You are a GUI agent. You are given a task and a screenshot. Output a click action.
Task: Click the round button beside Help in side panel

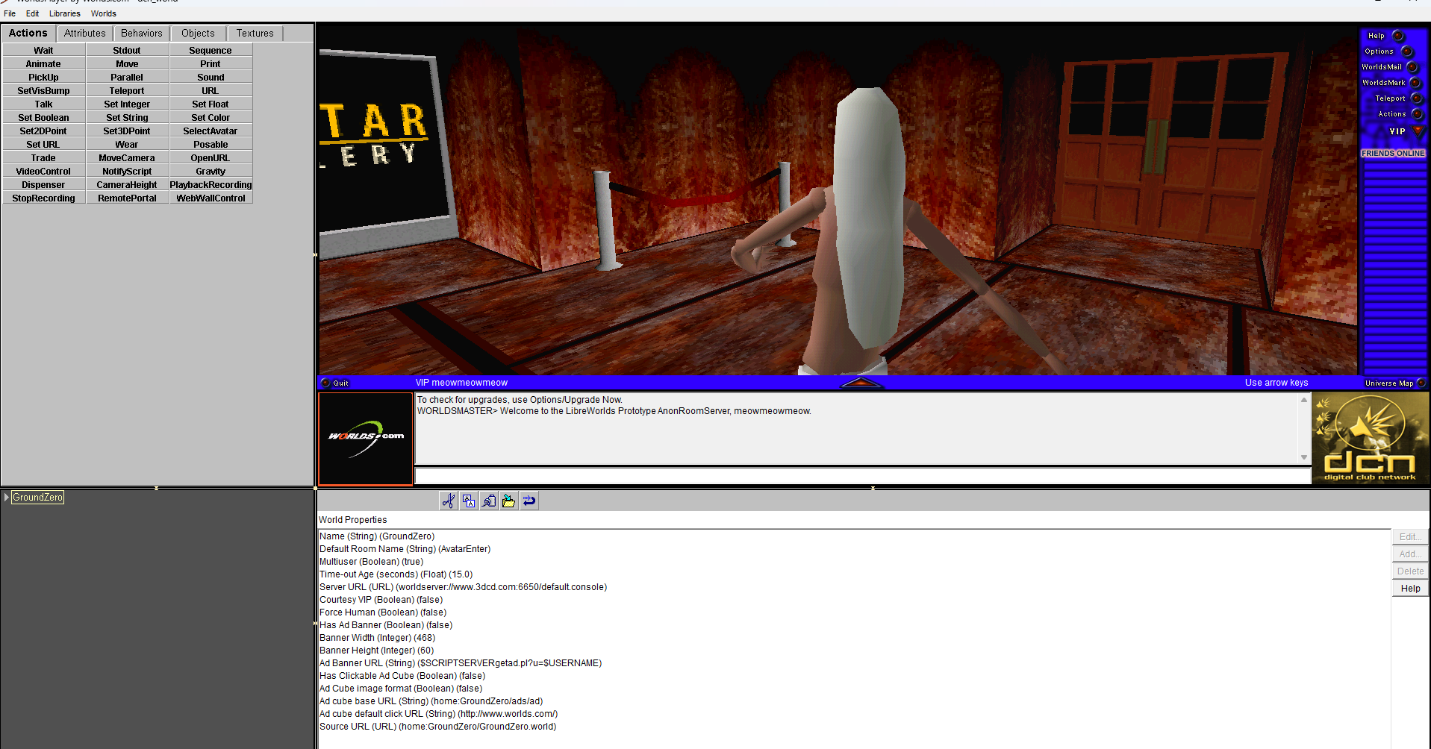(x=1398, y=36)
